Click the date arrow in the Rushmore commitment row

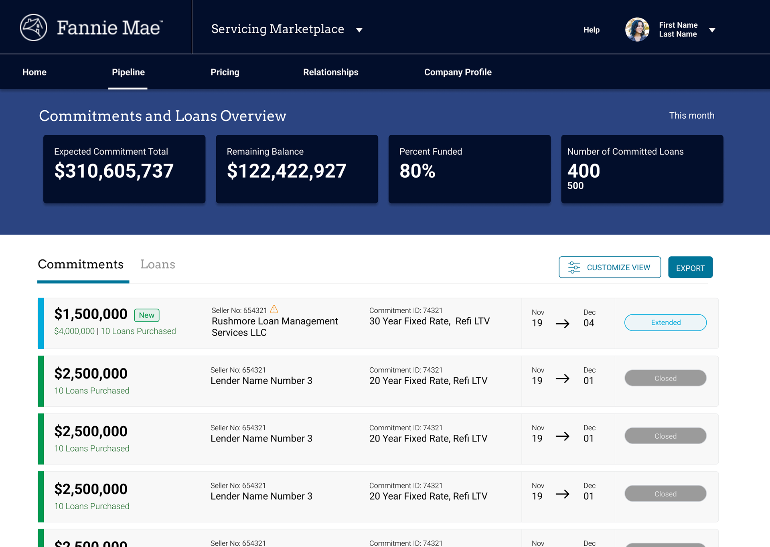(x=562, y=323)
